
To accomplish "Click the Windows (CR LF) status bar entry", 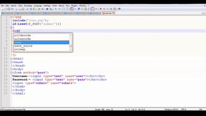I will [171, 109].
